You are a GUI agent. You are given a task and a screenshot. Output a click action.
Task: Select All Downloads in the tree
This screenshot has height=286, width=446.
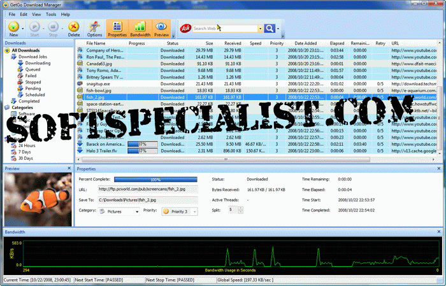25,50
